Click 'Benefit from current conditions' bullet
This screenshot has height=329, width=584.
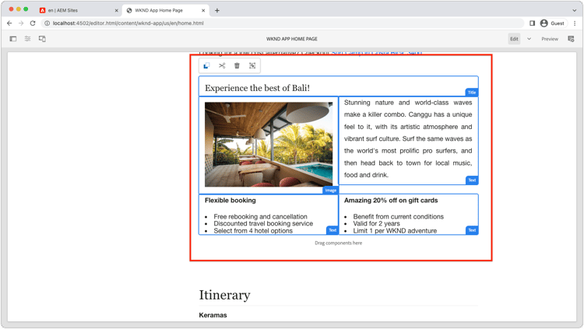(399, 216)
